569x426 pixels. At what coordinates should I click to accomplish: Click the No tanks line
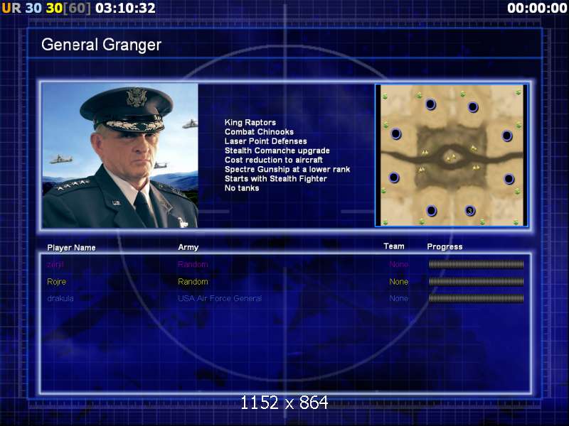click(242, 188)
